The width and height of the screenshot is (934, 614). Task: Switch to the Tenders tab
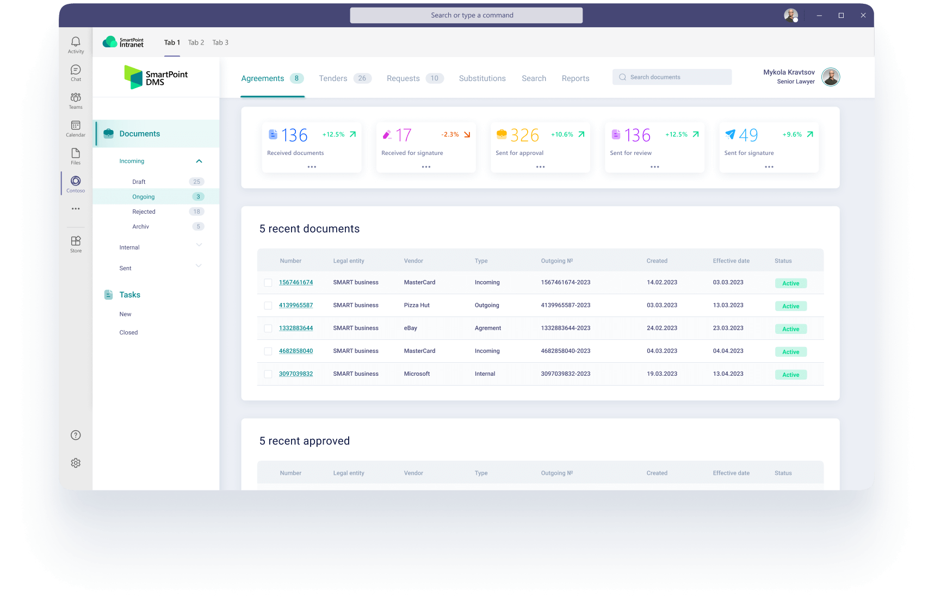[333, 78]
